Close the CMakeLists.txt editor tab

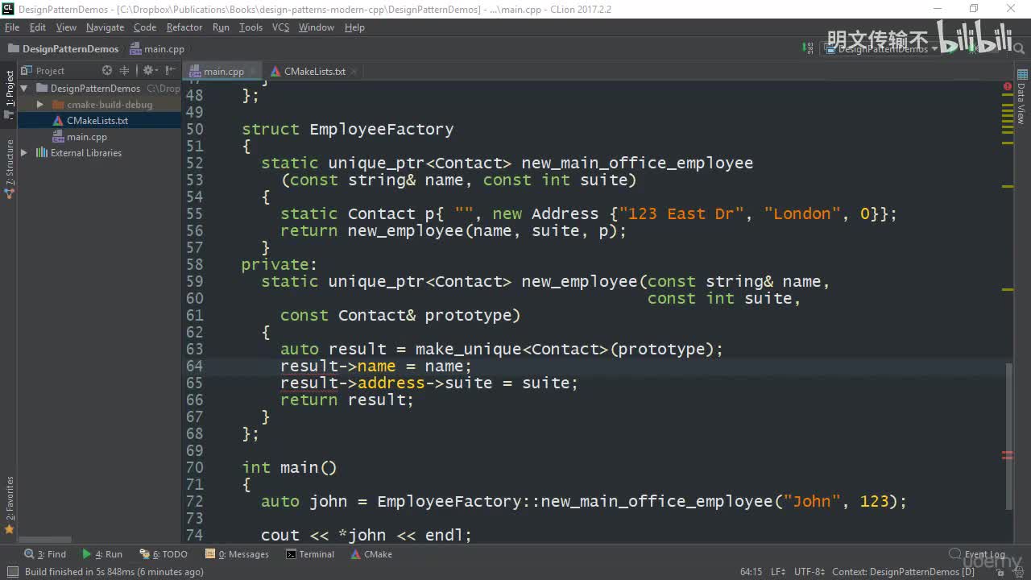[354, 72]
